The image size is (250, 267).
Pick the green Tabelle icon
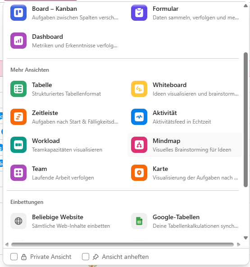[18, 89]
